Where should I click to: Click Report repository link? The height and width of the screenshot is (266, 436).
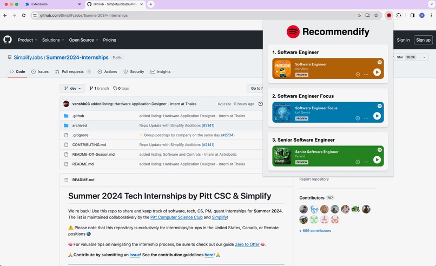(x=314, y=179)
